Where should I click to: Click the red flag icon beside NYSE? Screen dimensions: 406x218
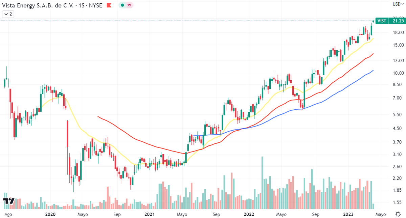109,5
